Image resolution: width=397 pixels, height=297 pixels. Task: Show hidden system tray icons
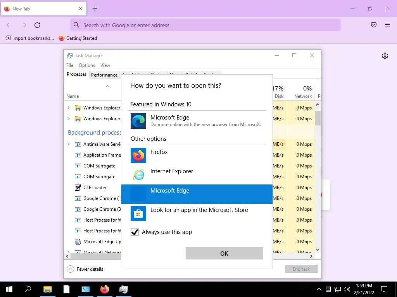point(319,289)
